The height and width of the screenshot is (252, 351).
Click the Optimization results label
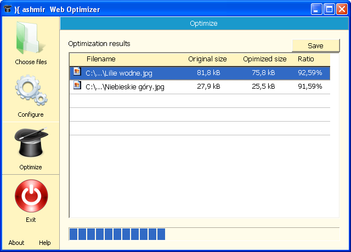(99, 44)
